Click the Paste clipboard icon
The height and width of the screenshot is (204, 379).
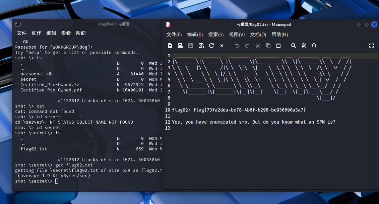click(278, 46)
